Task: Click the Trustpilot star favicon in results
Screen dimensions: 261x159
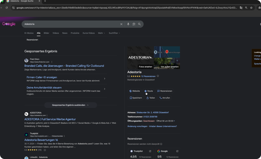Action: [26, 135]
